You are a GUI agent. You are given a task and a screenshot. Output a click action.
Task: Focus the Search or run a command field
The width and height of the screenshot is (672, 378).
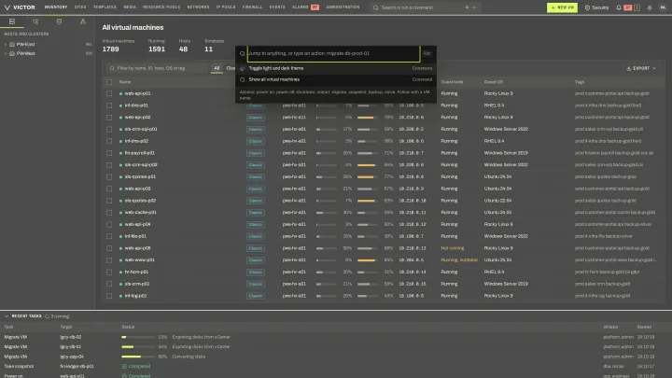(x=424, y=7)
